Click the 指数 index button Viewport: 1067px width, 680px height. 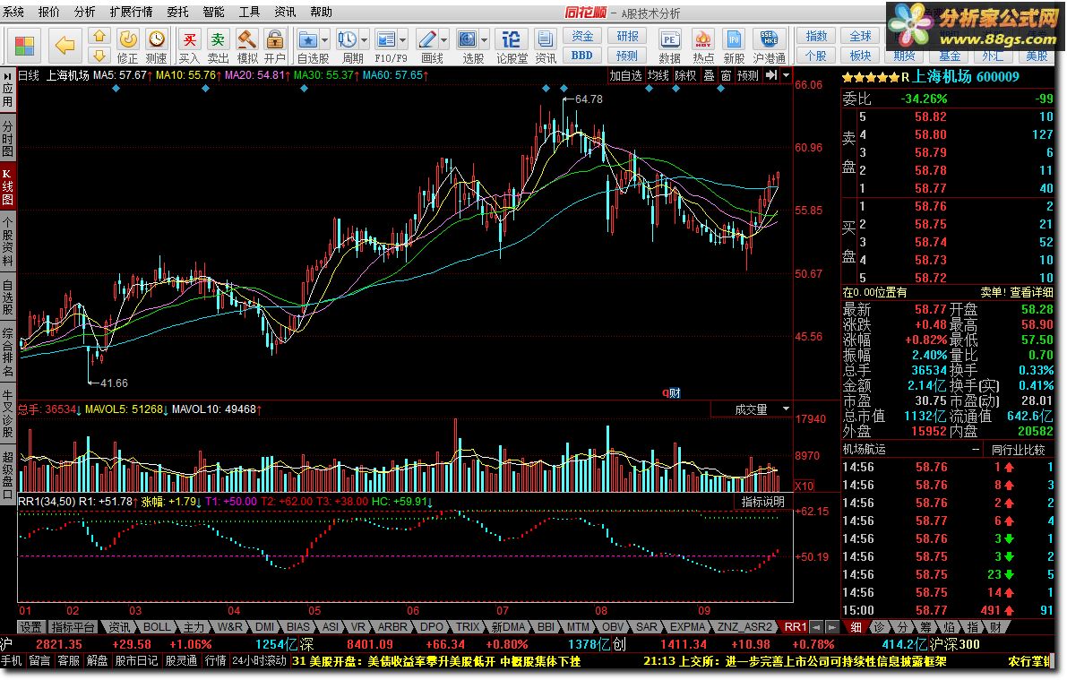[x=816, y=36]
